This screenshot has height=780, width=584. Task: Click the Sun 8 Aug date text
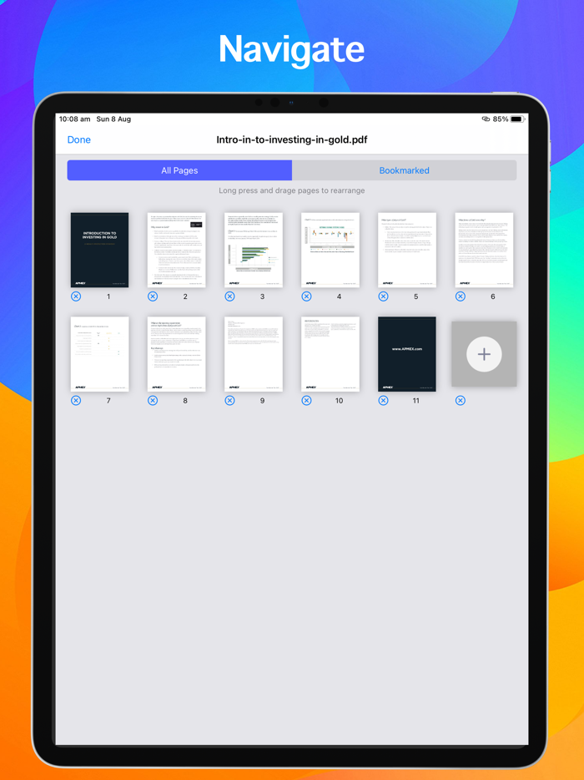pyautogui.click(x=113, y=119)
